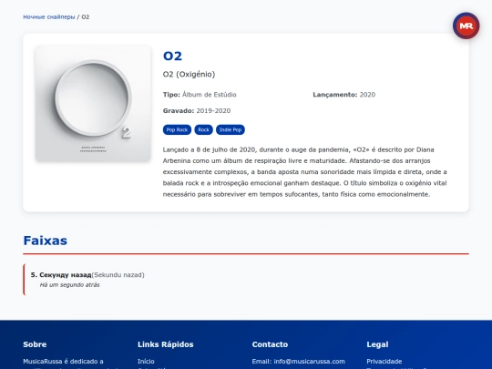Click the O2 breadcrumb text
This screenshot has width=492, height=369.
click(86, 17)
